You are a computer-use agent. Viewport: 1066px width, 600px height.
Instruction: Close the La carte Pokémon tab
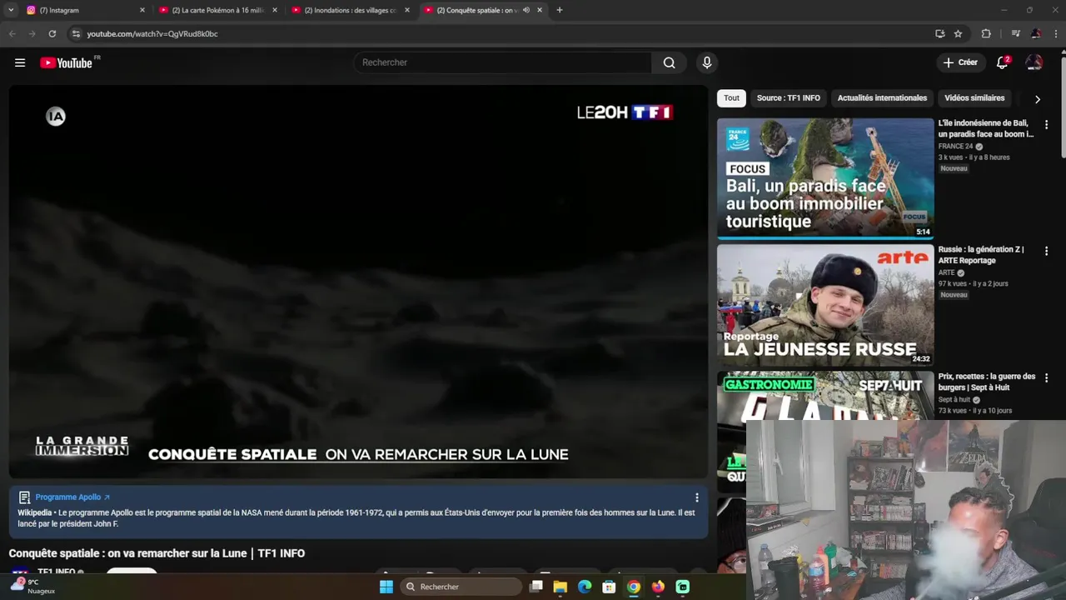(x=274, y=10)
